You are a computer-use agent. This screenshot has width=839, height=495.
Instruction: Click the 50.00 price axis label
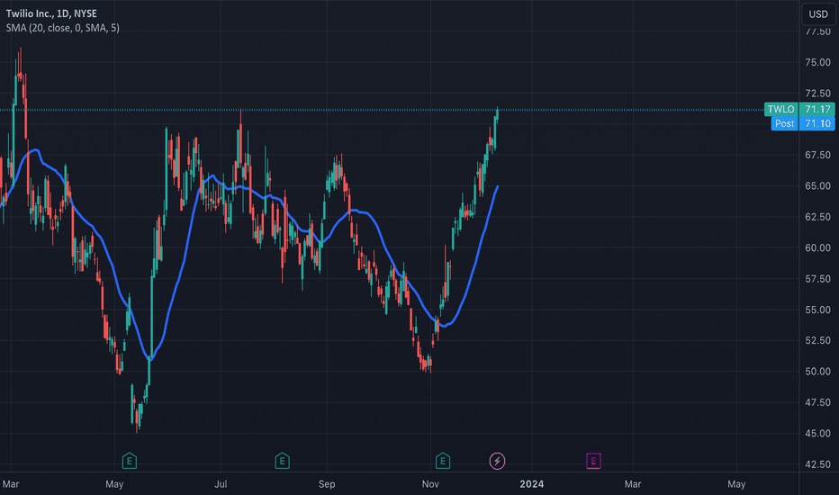(817, 372)
